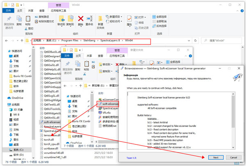246x166 pixels.
Task: Click Cancel in the license generator installer
Action: click(x=233, y=157)
